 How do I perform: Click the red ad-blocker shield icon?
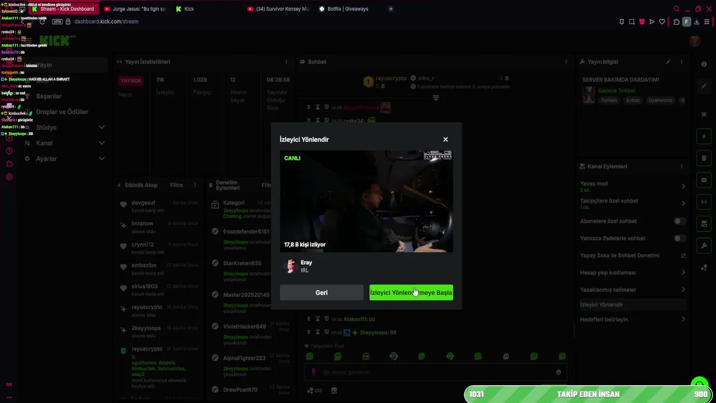click(x=642, y=22)
